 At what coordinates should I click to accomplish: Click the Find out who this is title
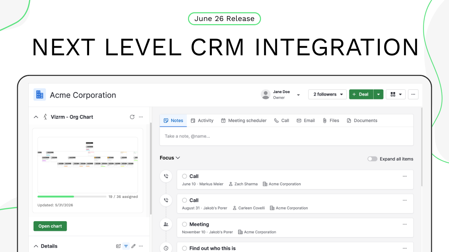click(213, 248)
